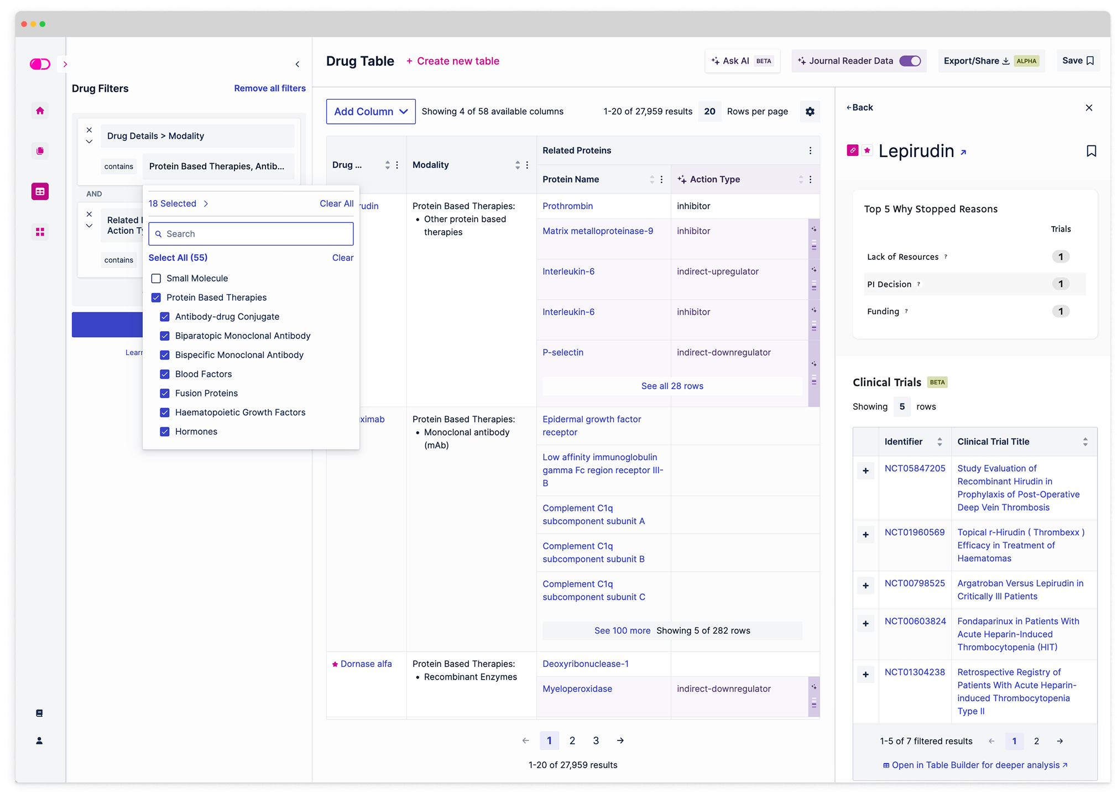This screenshot has width=1117, height=794.
Task: Open the home icon in sidebar
Action: (x=40, y=111)
